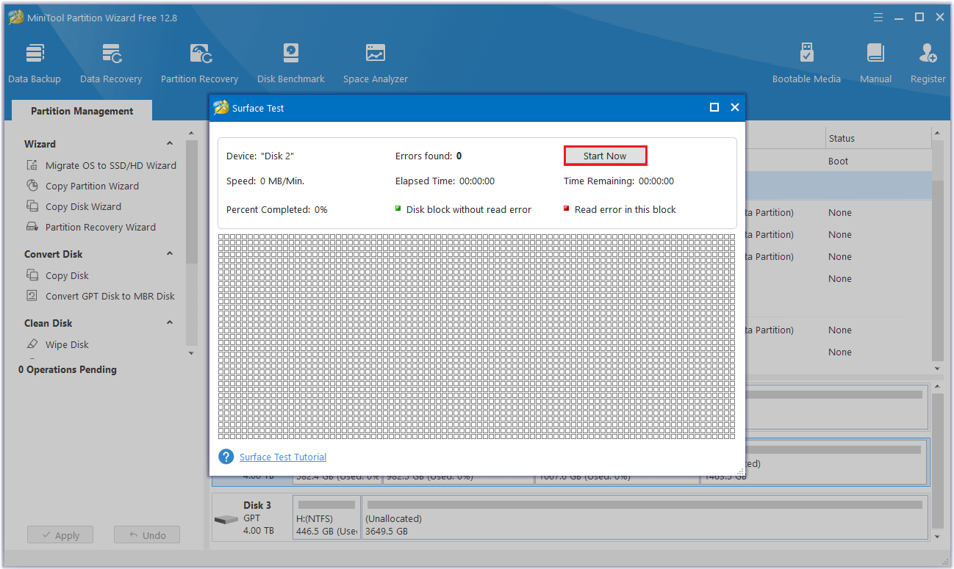The width and height of the screenshot is (954, 569).
Task: Click the left panel scroll down arrow
Action: click(x=192, y=353)
